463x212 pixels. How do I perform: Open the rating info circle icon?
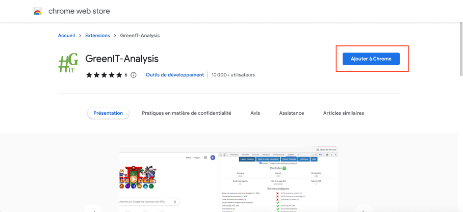[x=134, y=75]
